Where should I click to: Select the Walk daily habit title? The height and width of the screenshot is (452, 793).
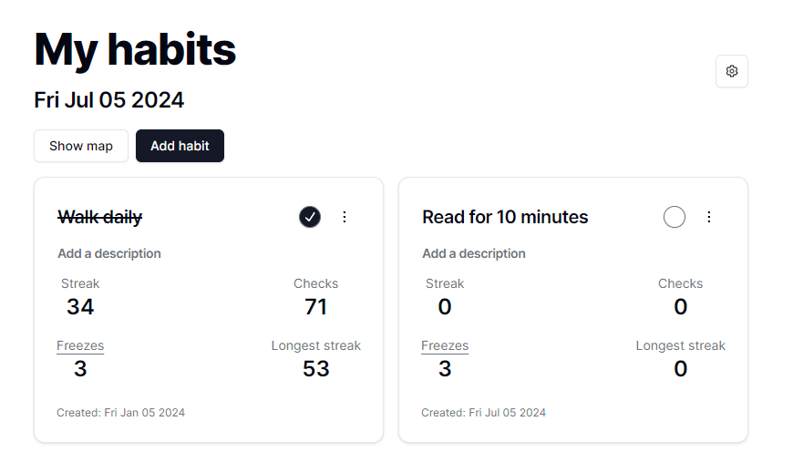tap(100, 217)
